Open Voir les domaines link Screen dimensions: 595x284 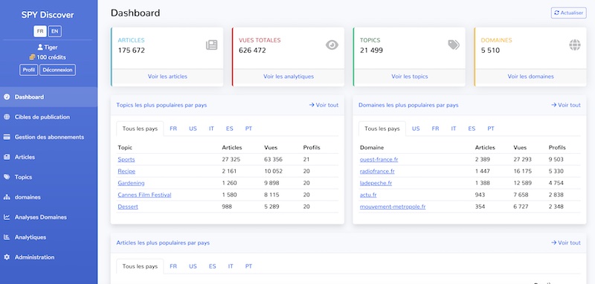[530, 77]
